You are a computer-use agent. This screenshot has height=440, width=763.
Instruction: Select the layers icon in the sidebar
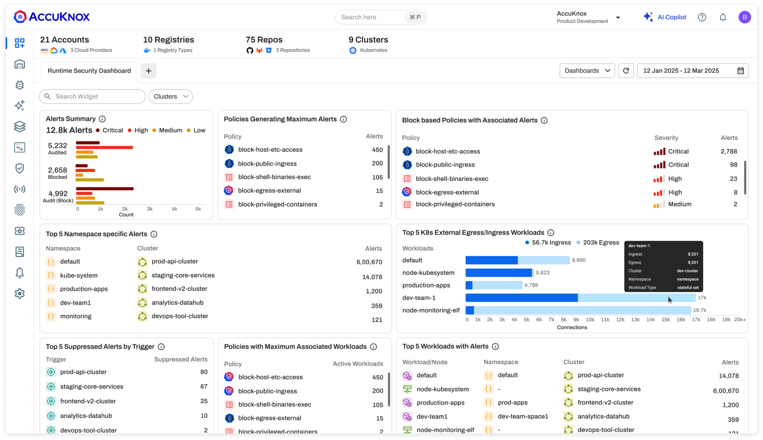pos(19,127)
